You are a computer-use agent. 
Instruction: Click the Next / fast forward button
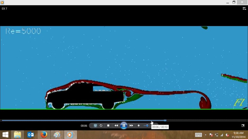pos(131,126)
